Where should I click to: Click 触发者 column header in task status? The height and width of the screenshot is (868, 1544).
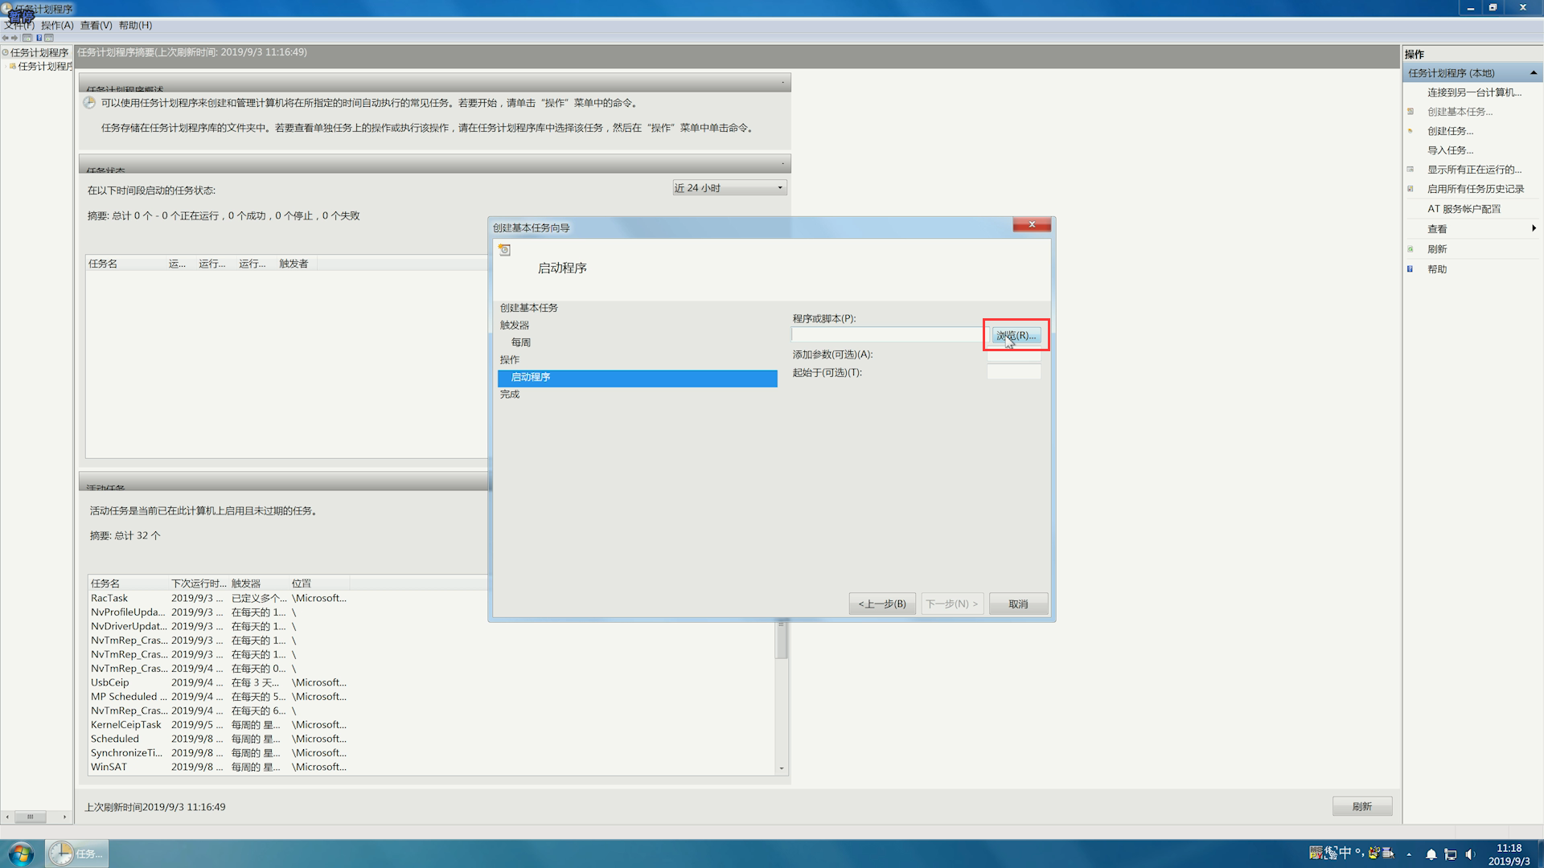pyautogui.click(x=294, y=264)
